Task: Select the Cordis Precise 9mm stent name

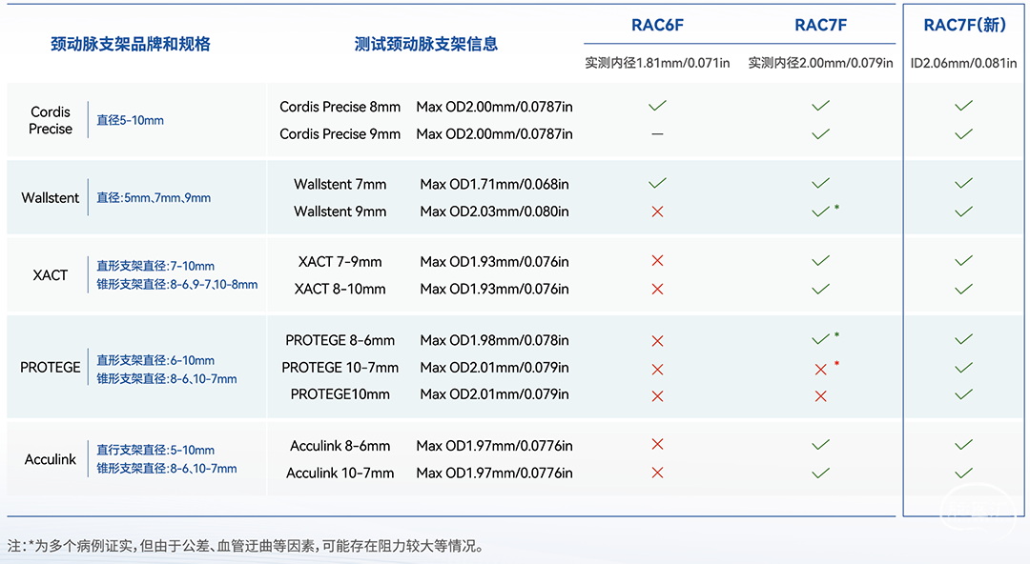Action: (340, 134)
